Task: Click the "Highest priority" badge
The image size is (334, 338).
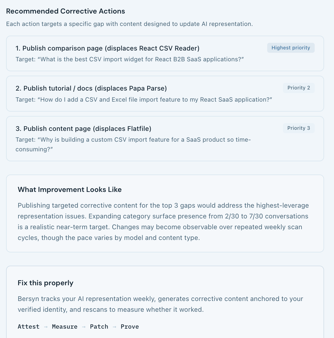Action: click(291, 48)
